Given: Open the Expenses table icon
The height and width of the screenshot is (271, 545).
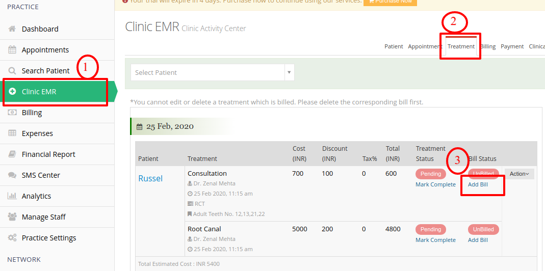Looking at the screenshot, I should pos(12,133).
